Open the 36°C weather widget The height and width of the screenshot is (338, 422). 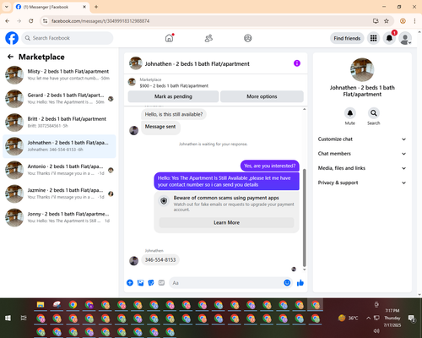[x=348, y=319]
